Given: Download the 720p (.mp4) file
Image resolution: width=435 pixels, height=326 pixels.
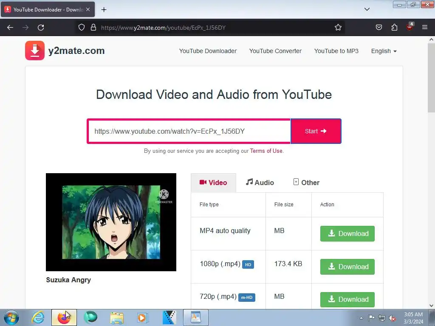Looking at the screenshot, I should point(347,299).
